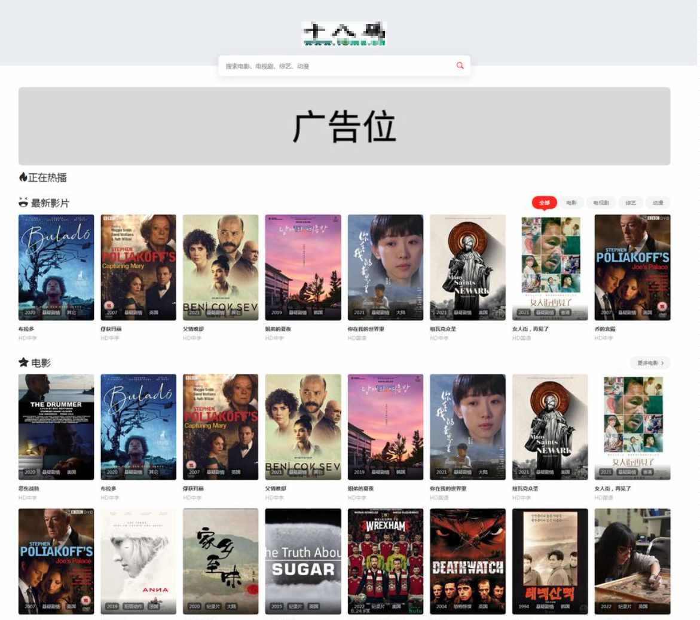700x620 pixels.
Task: Open Beni Çok Sev poster in 电影 section
Action: click(303, 427)
